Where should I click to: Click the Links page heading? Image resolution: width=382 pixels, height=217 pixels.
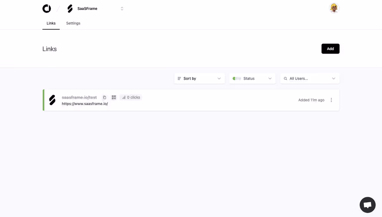click(50, 49)
